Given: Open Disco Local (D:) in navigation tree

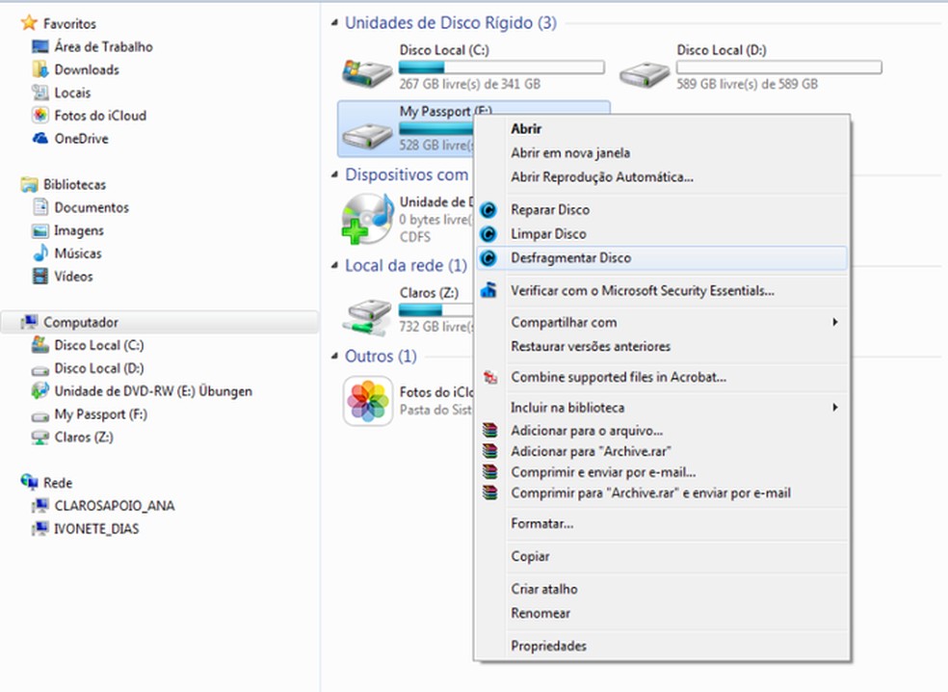Looking at the screenshot, I should click(99, 368).
